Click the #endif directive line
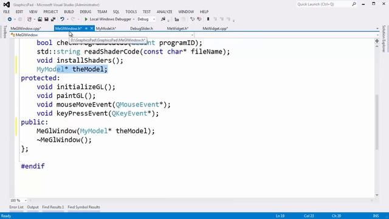This screenshot has height=219, width=389. click(x=33, y=166)
